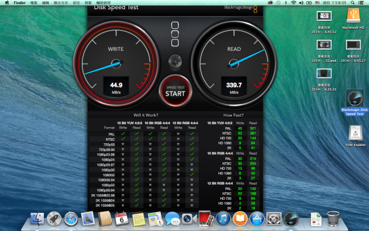
Task: Open Notification Center
Action: [361, 3]
